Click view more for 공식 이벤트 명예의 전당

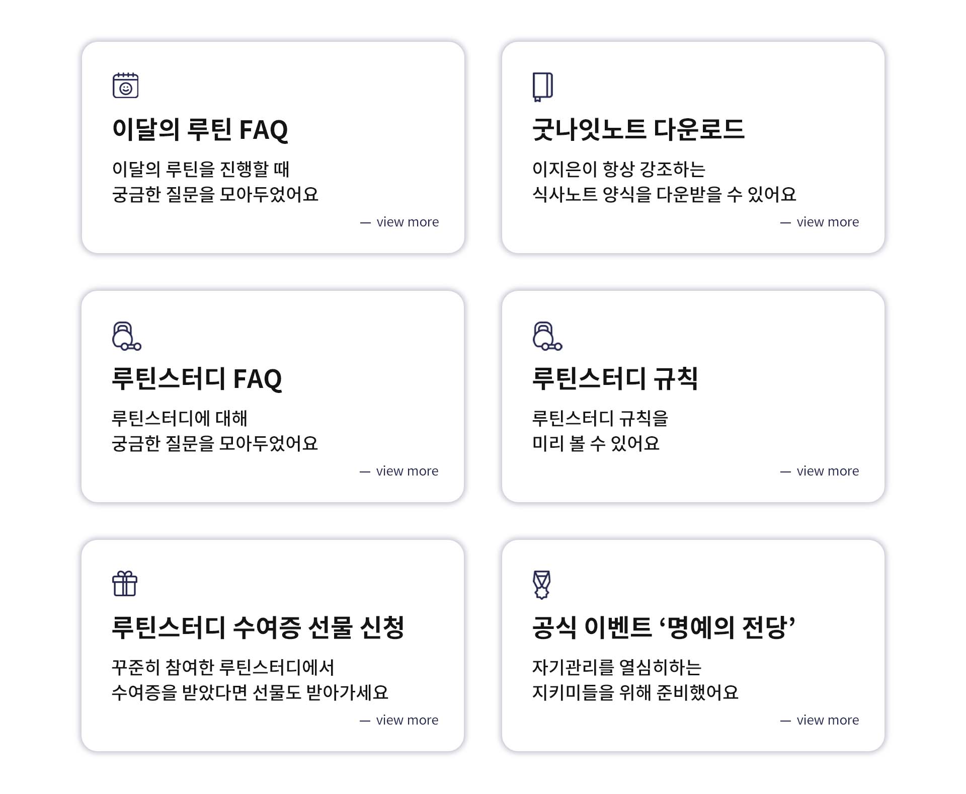[x=827, y=720]
